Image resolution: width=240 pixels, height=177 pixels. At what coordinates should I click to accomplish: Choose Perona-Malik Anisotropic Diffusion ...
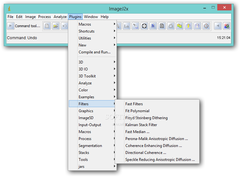(157, 139)
